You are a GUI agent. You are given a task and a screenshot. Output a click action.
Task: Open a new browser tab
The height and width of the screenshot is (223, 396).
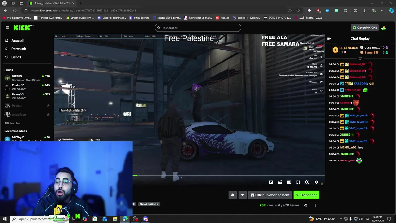(81, 3)
